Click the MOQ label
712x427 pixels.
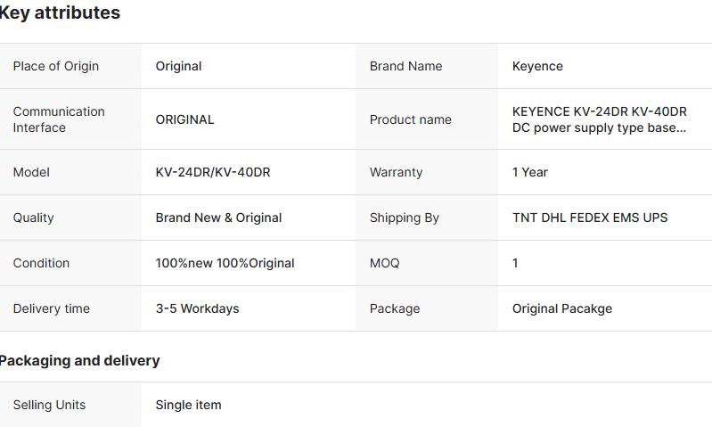tap(384, 263)
